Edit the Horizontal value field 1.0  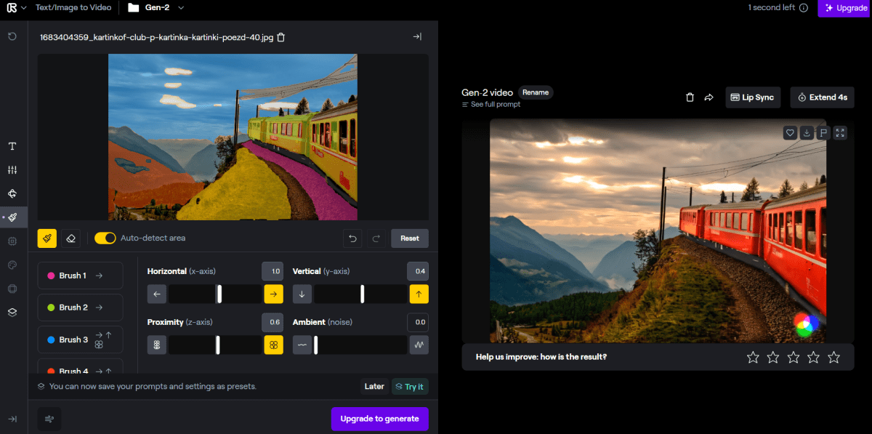point(272,271)
